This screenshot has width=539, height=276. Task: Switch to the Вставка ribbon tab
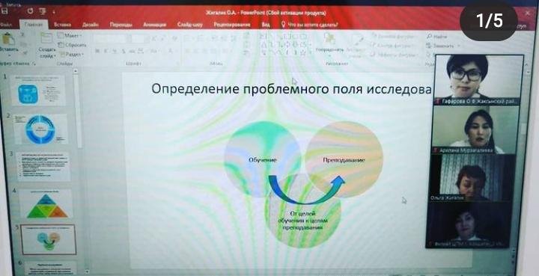[63, 25]
